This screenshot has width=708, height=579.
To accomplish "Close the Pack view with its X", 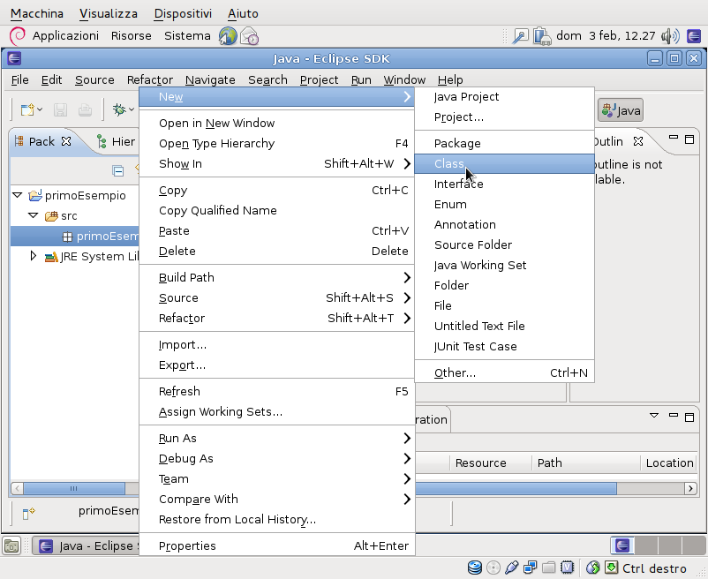I will 66,141.
